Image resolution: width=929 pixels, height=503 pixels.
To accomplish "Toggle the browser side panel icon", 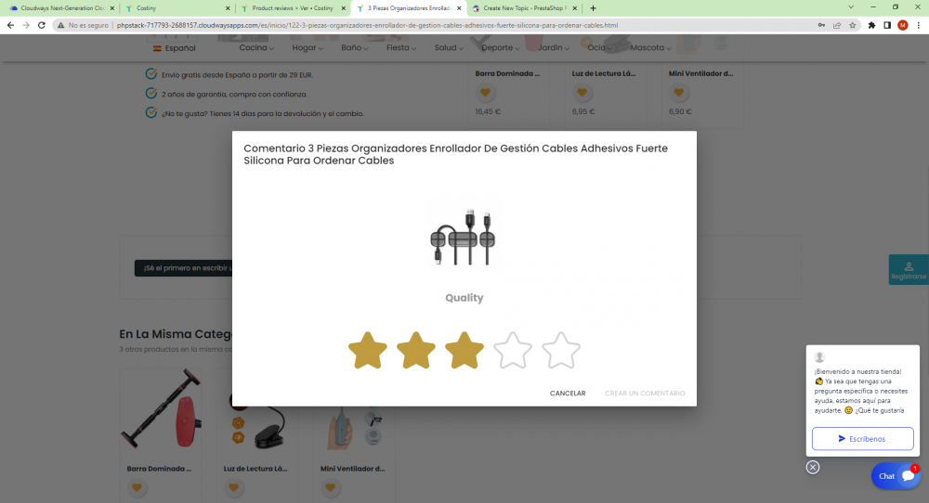I will tap(887, 25).
